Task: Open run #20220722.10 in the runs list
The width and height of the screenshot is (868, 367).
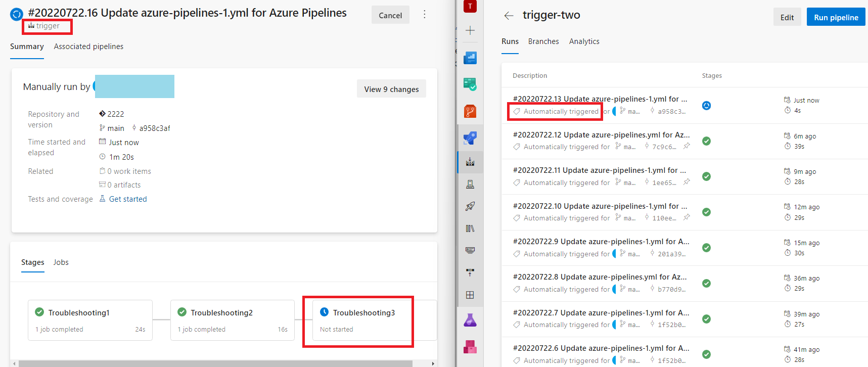Action: click(600, 206)
